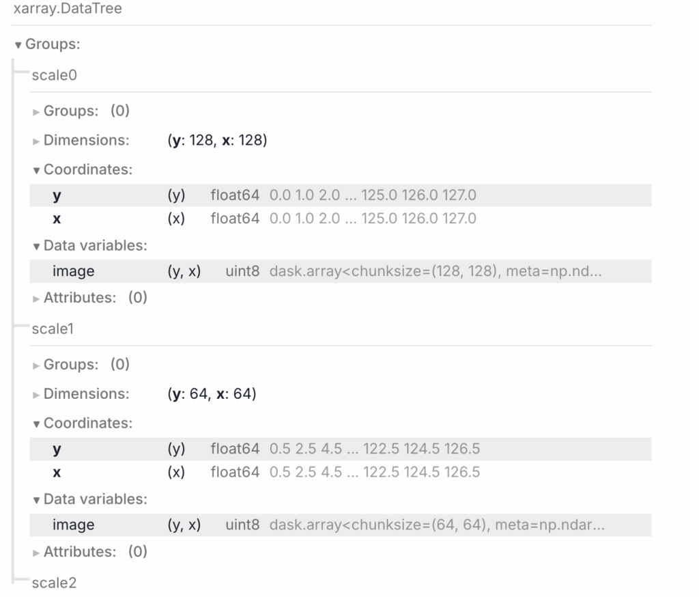Select the image variable in scale0
Screen dimensions: 699x597
(73, 271)
